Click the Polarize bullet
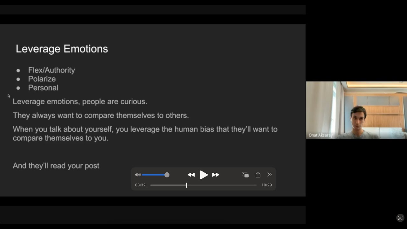The height and width of the screenshot is (229, 407). coord(42,79)
